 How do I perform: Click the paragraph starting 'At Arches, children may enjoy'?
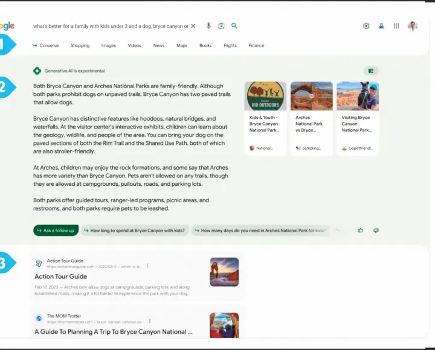pos(130,176)
